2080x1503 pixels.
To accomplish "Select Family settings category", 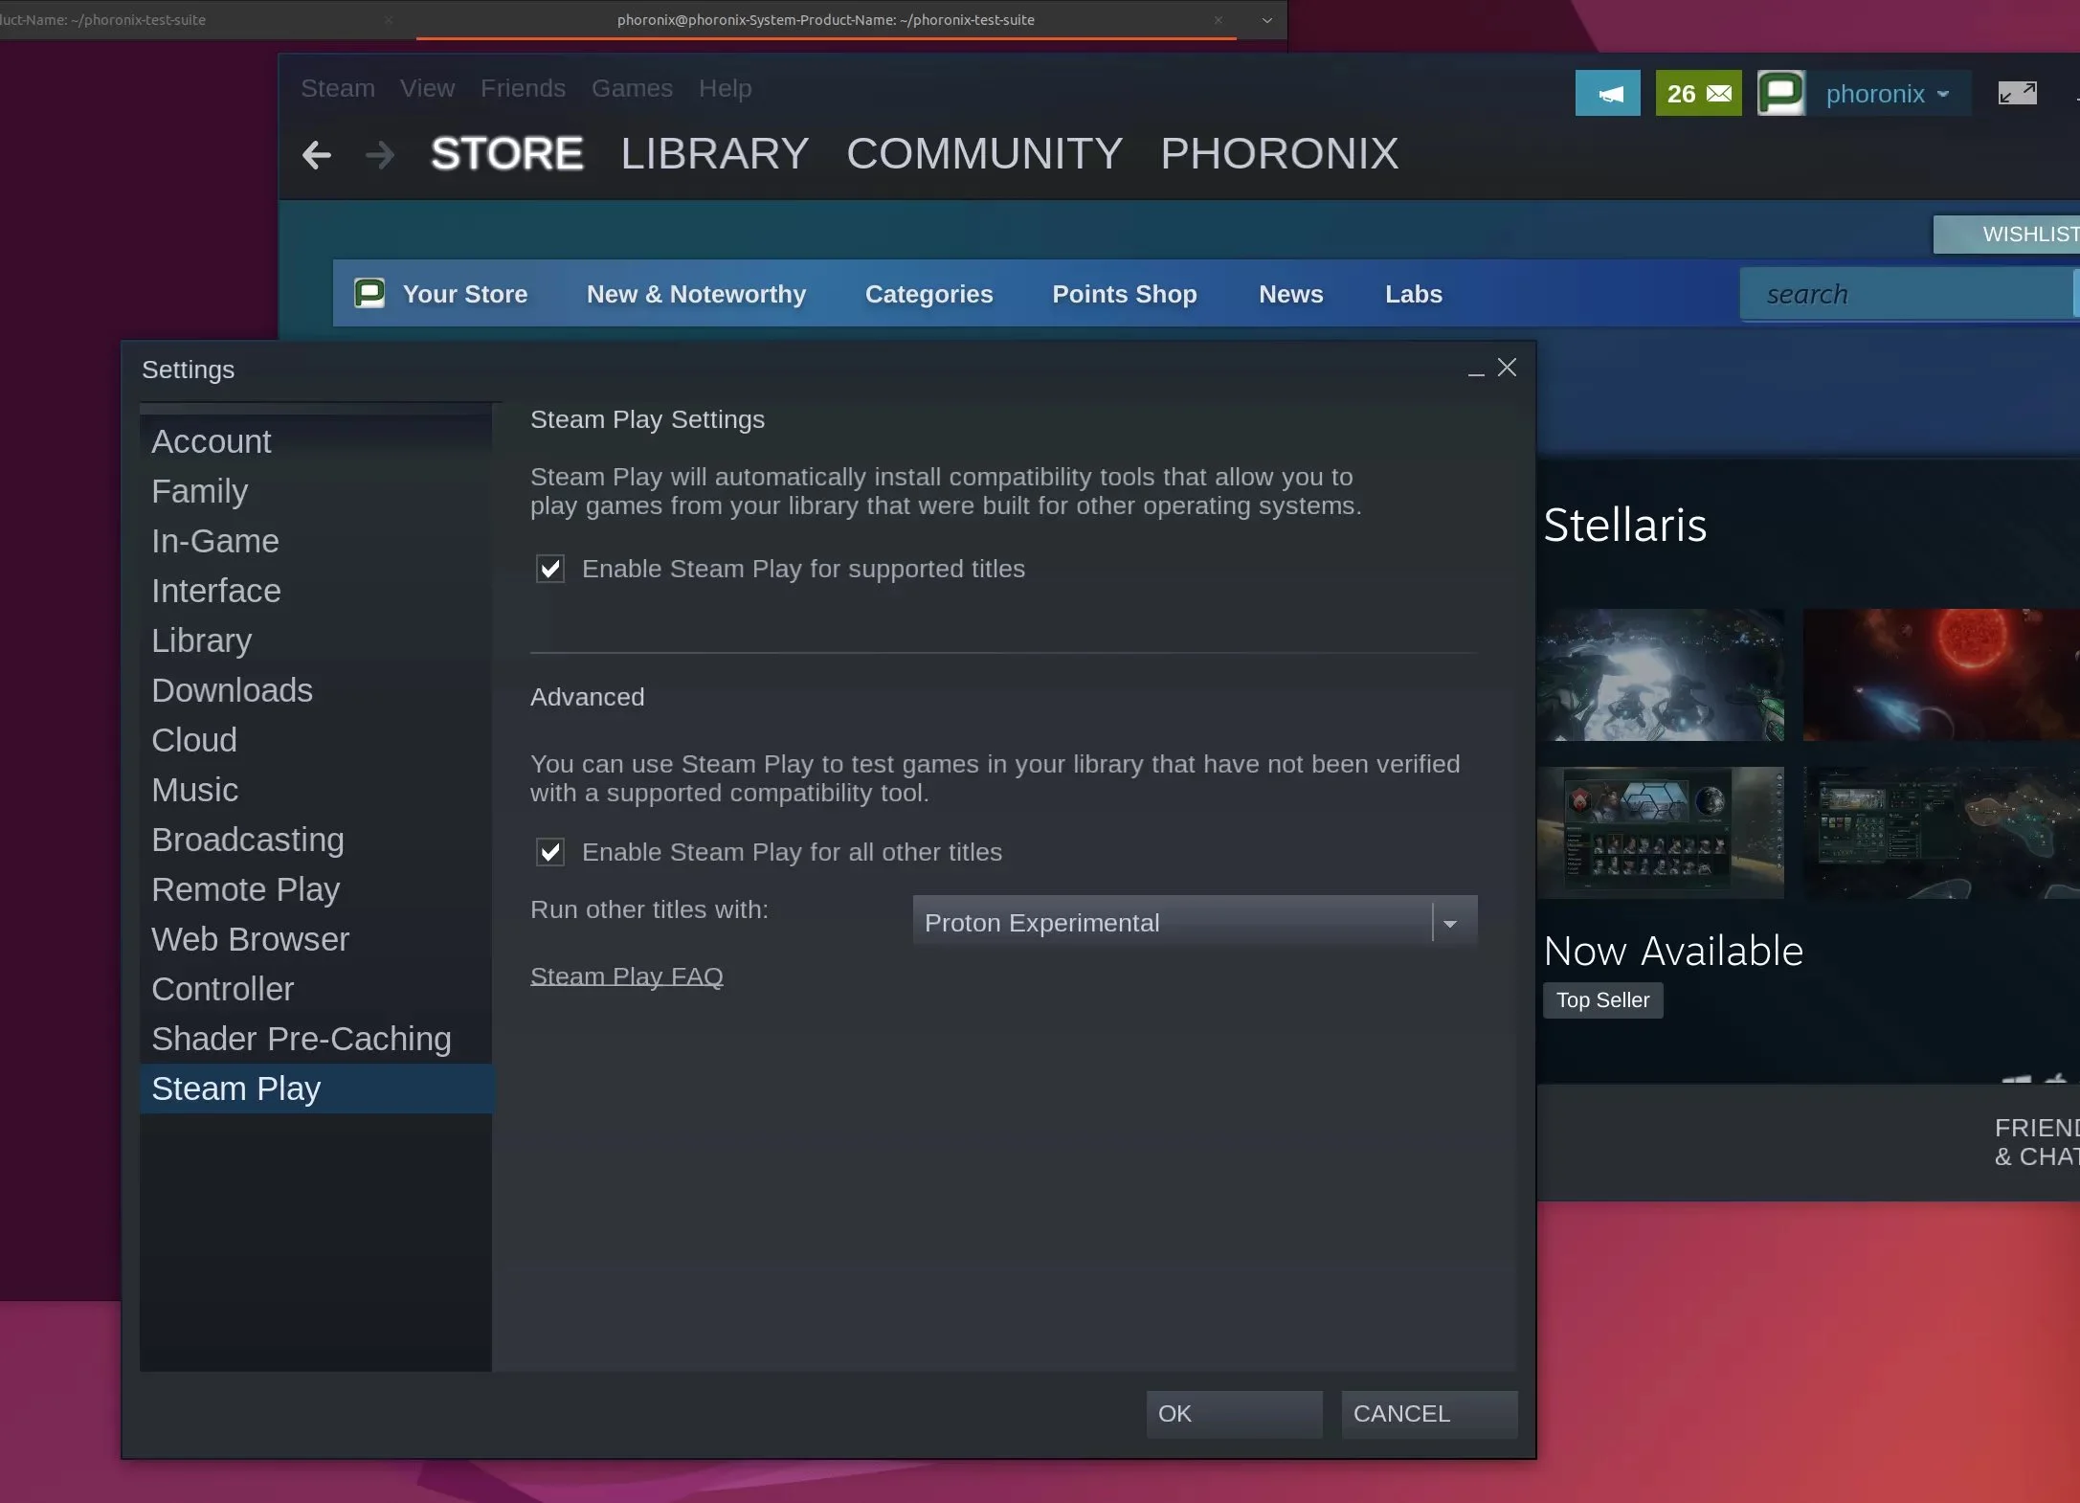I will (316, 491).
